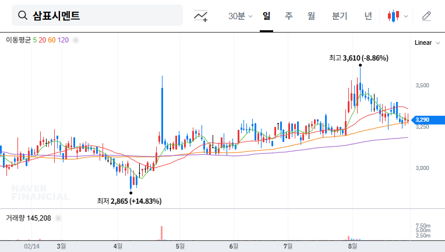
Task: Click the 5-day moving average label
Action: [34, 40]
